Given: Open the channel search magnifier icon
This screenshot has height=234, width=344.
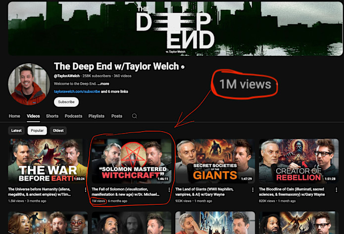Looking at the screenshot, I should pyautogui.click(x=135, y=116).
